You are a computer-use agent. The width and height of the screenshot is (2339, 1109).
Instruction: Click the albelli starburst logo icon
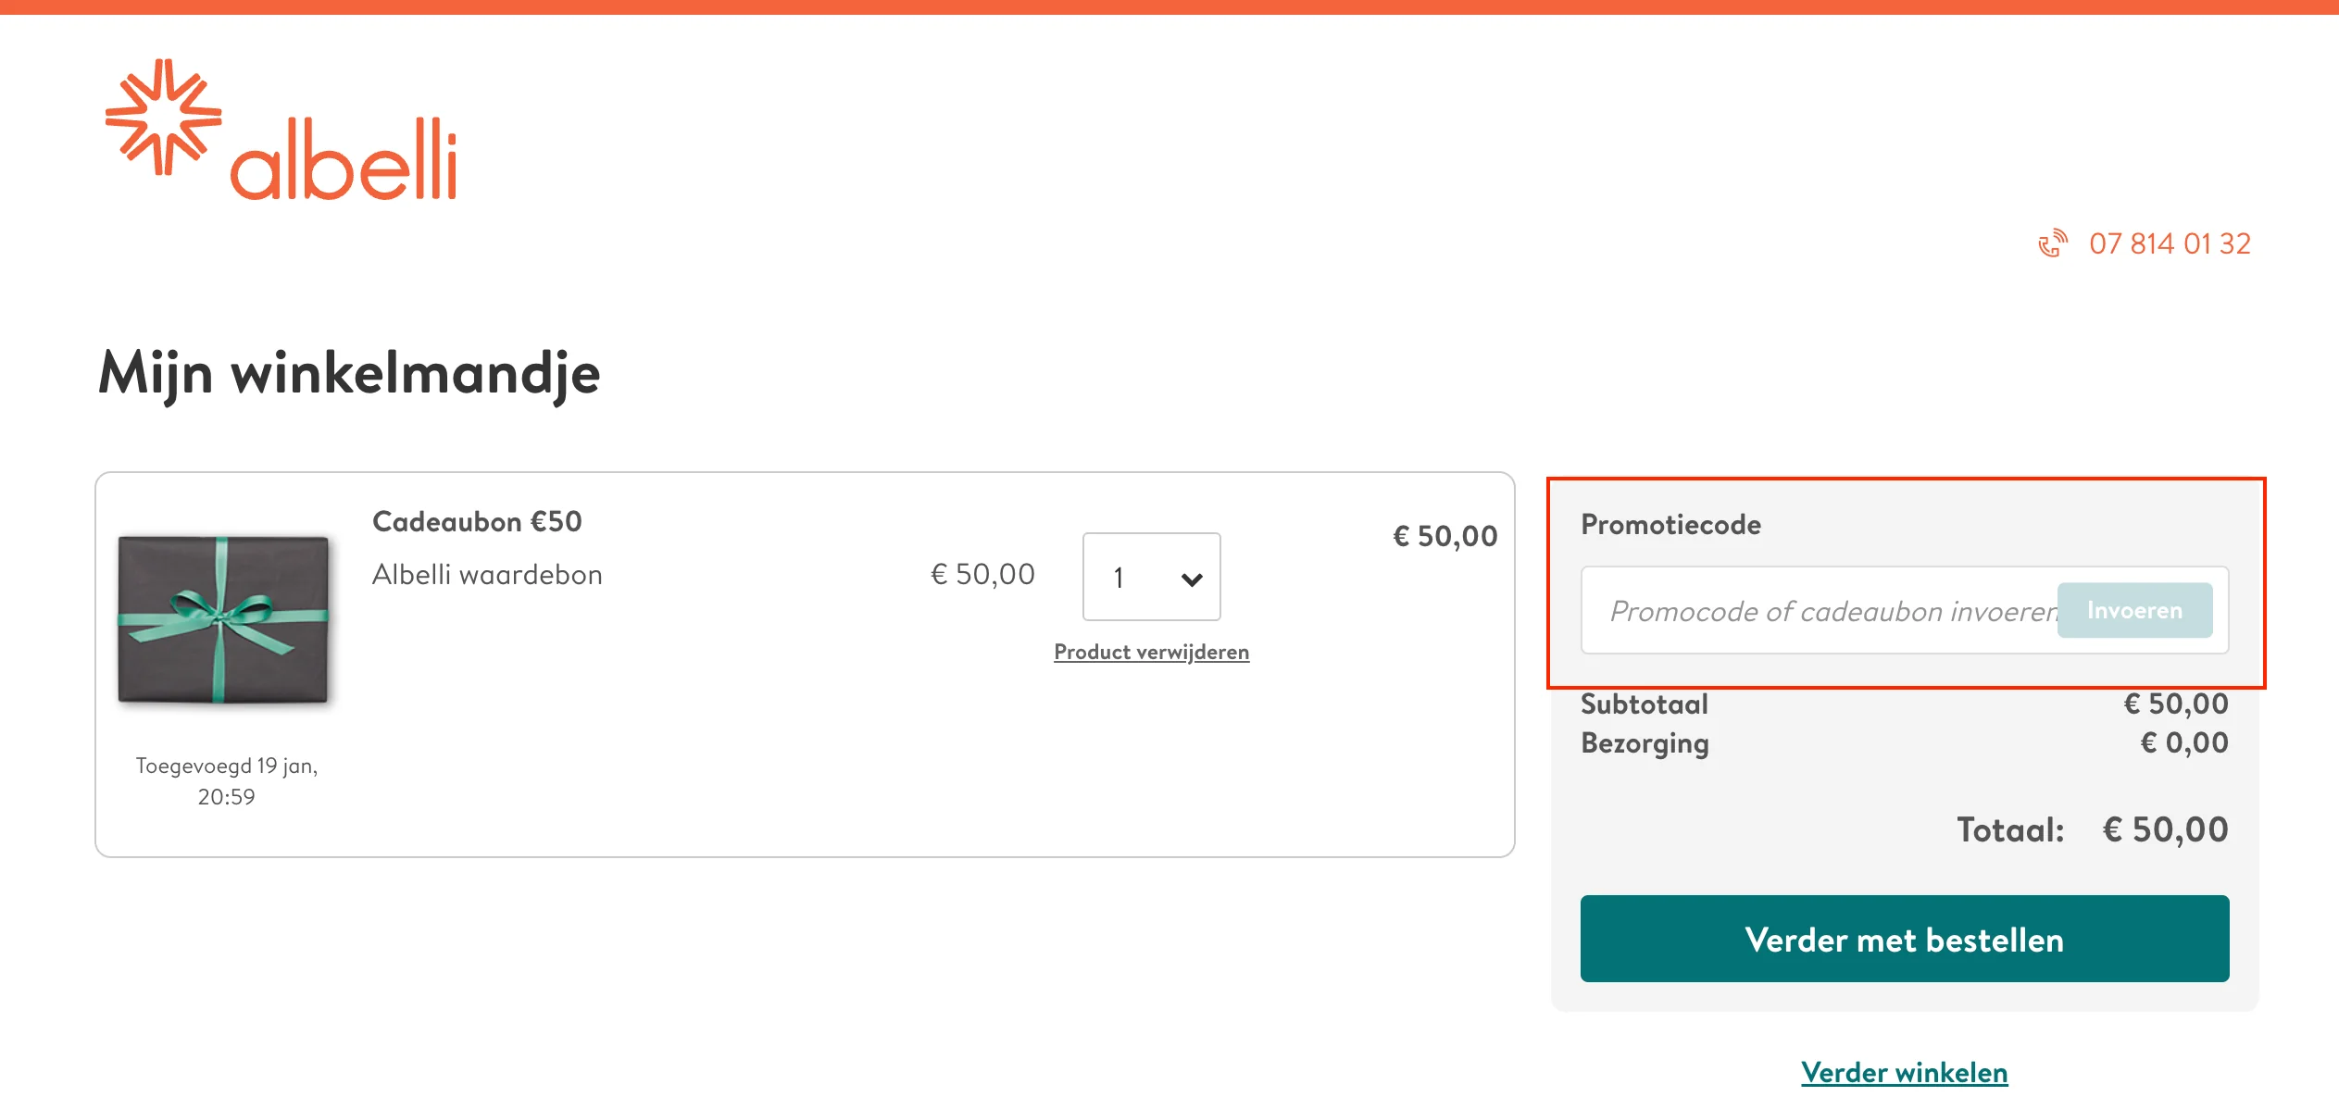(x=163, y=118)
